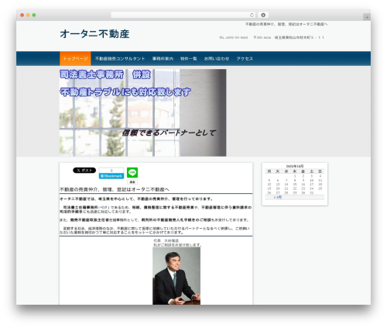Image resolution: width=387 pixels, height=328 pixels.
Task: Click the caption 私がご相談をお受け致します
Action: [x=177, y=245]
